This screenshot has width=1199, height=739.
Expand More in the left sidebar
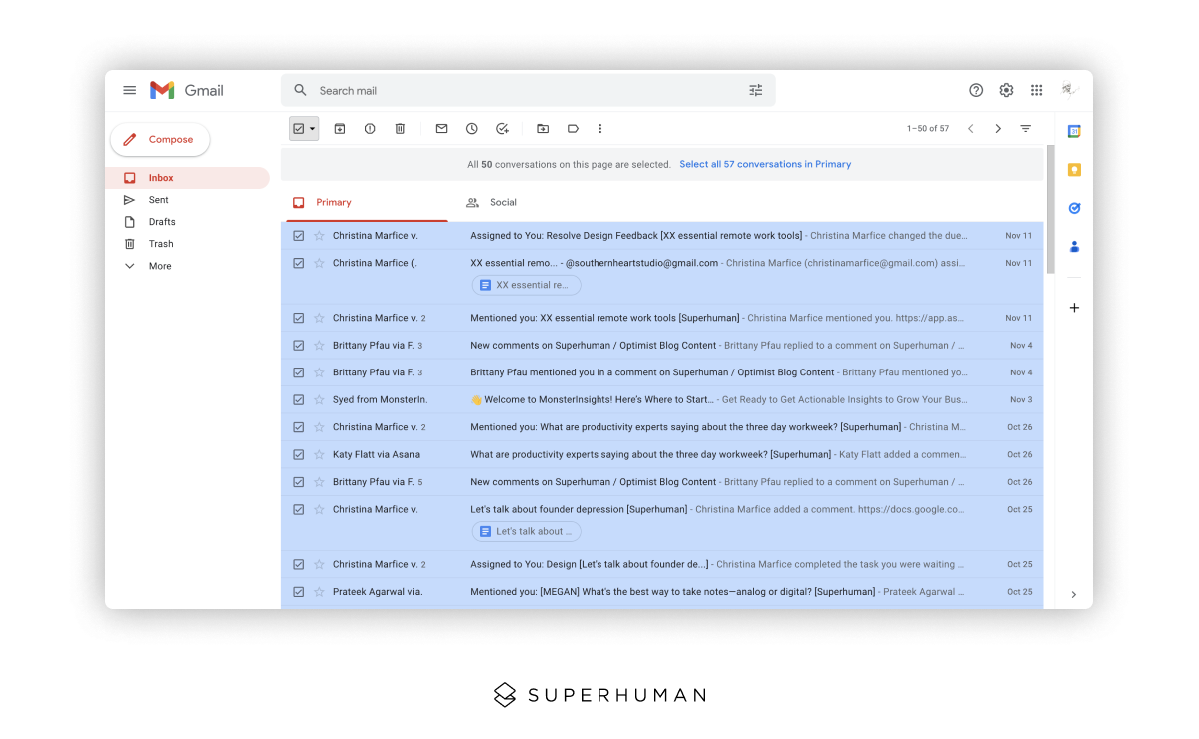pos(160,266)
